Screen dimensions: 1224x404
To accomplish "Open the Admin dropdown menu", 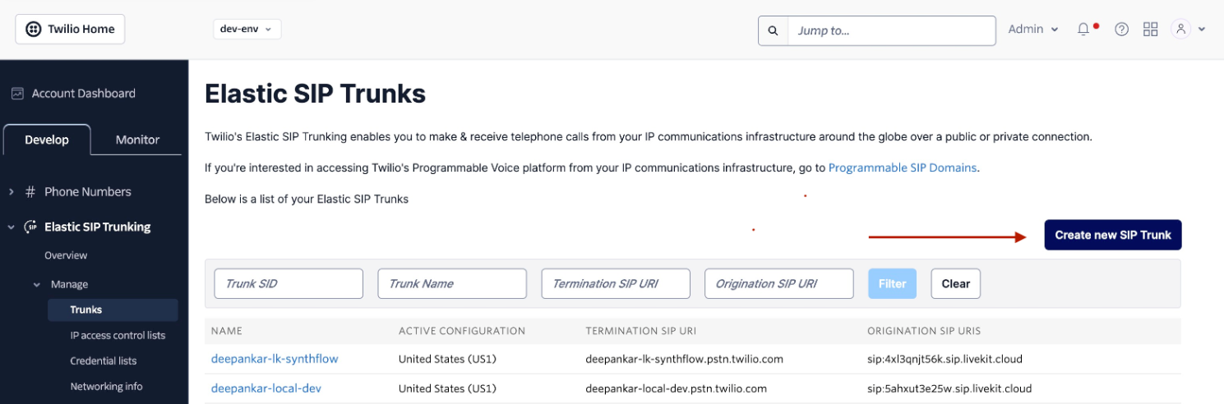I will 1033,29.
